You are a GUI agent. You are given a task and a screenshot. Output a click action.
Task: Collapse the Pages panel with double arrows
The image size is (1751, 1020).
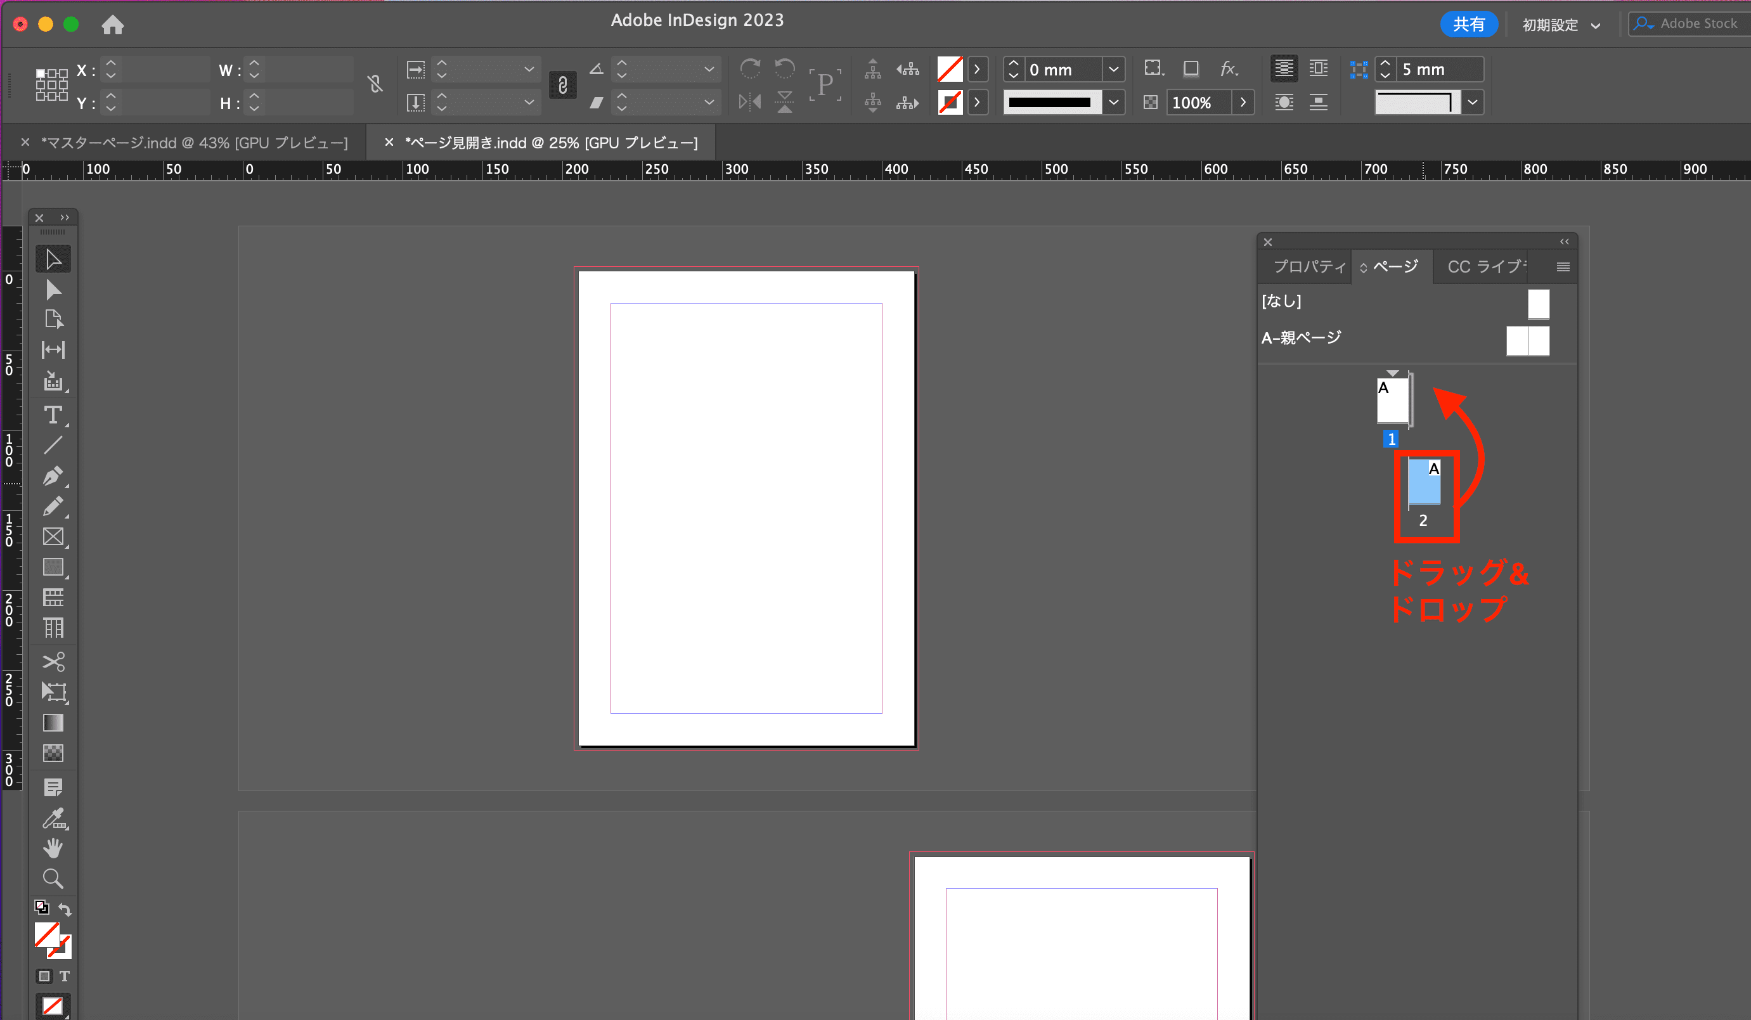[1564, 242]
